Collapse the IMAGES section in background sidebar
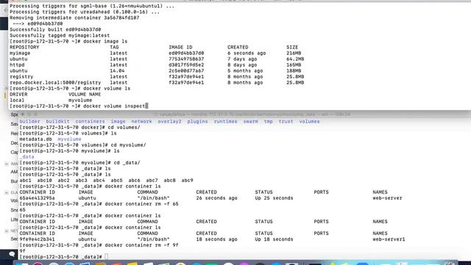Screen dimensions: 471x265 pos(7,163)
